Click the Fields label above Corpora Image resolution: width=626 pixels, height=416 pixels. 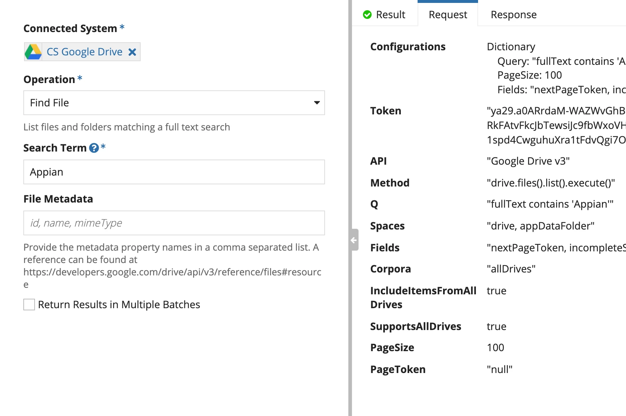point(385,248)
